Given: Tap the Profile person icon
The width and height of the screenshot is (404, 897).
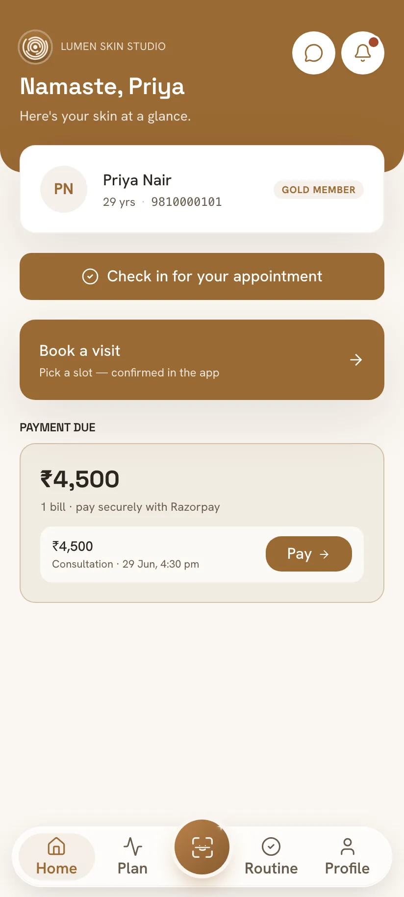Looking at the screenshot, I should [347, 846].
